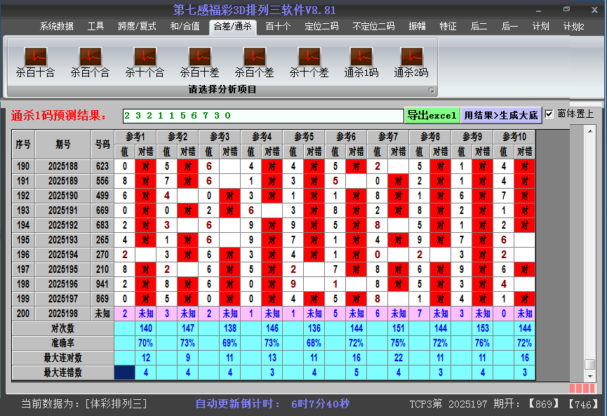Screen dimensions: 607x416
Task: Click the 用结果>生成大底 button
Action: [x=501, y=115]
